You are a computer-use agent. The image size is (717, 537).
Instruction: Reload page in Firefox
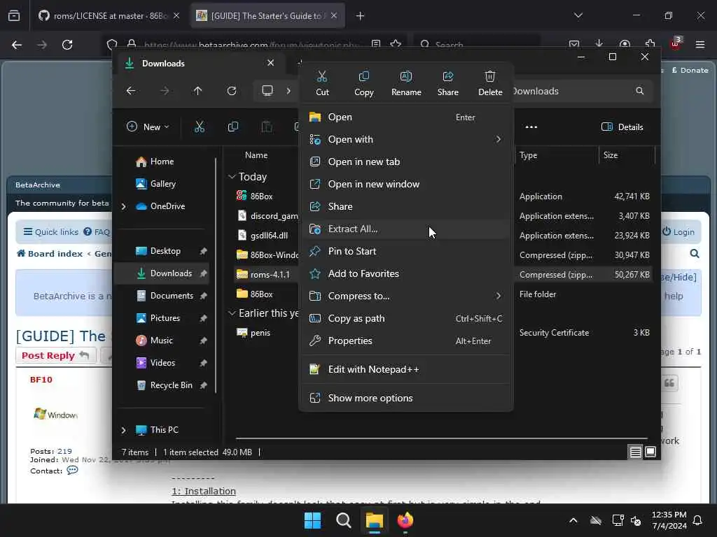pos(67,45)
